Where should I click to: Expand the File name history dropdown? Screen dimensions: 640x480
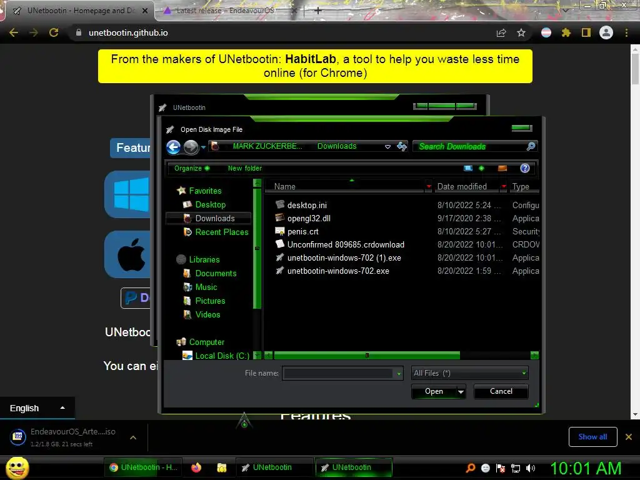tap(399, 374)
